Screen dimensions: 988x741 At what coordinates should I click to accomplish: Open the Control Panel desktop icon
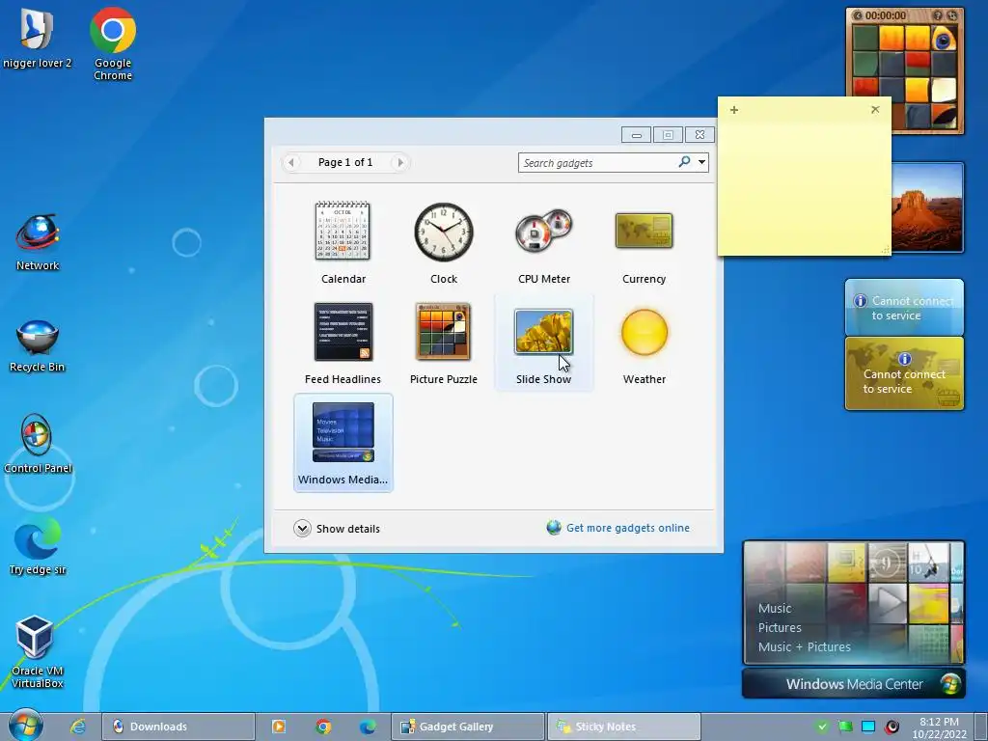[38, 444]
